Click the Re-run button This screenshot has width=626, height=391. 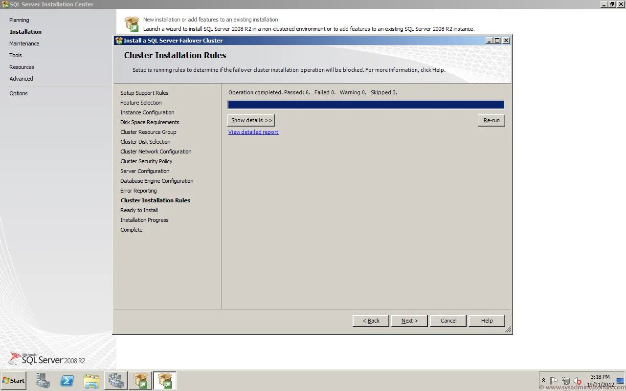492,120
